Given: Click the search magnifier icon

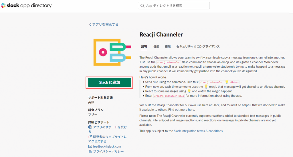Looking at the screenshot, I should point(142,6).
